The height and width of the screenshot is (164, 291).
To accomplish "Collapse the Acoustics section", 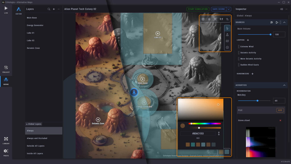I will coord(284,85).
